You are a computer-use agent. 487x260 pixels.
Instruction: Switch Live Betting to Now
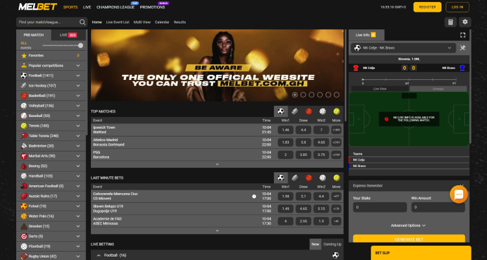(315, 244)
